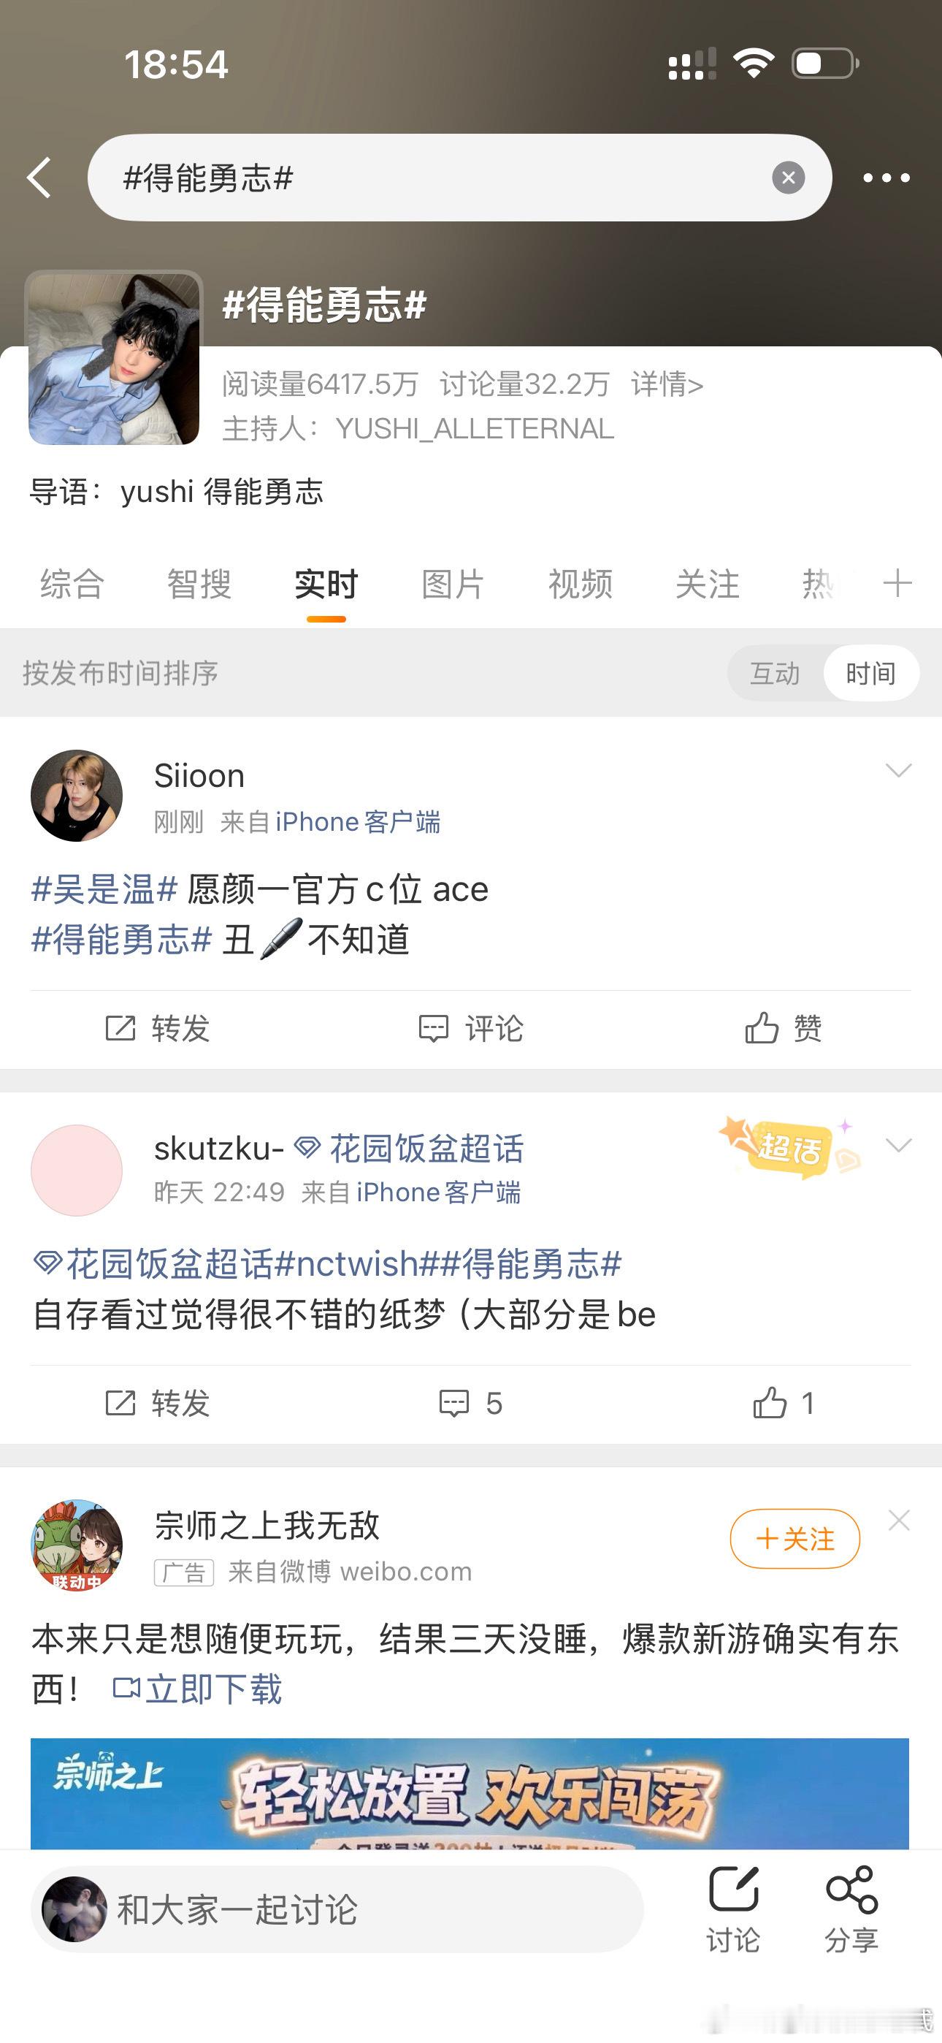Image resolution: width=942 pixels, height=2043 pixels.
Task: Tap 和大家一起讨论 input field
Action: click(x=337, y=1909)
